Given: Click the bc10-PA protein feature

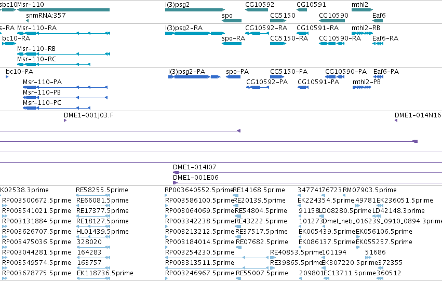Looking at the screenshot, I should pos(7,77).
